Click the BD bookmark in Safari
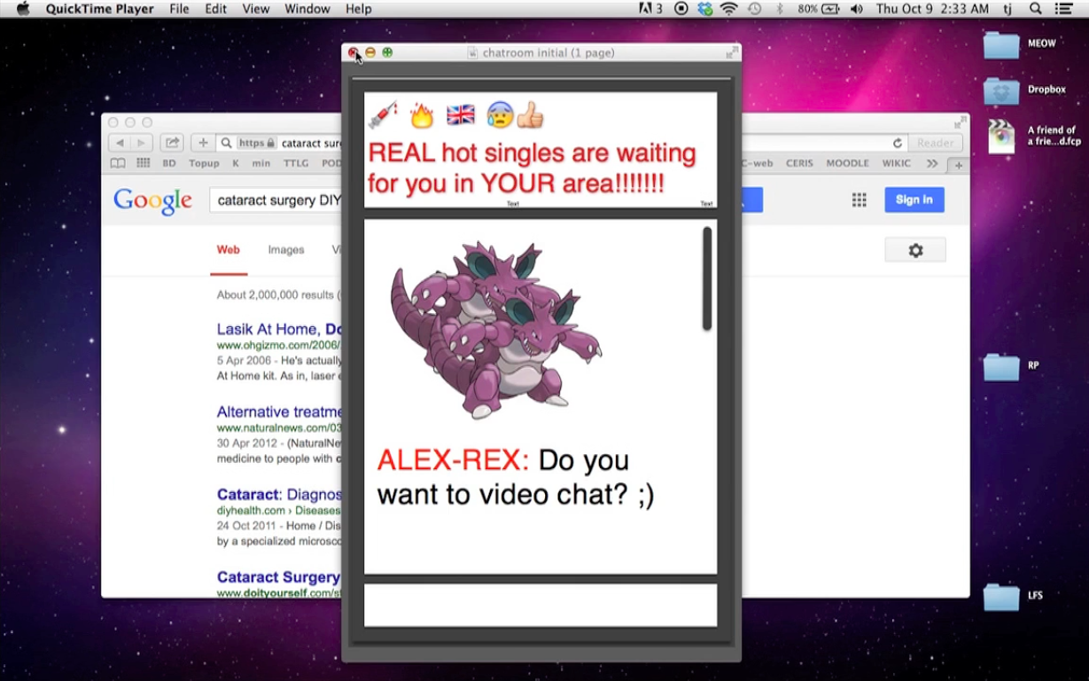The image size is (1089, 681). click(169, 163)
